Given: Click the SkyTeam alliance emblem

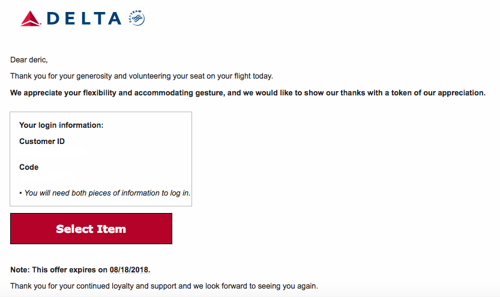Looking at the screenshot, I should [136, 18].
